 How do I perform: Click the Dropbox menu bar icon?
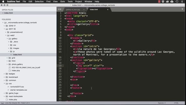[163, 1]
